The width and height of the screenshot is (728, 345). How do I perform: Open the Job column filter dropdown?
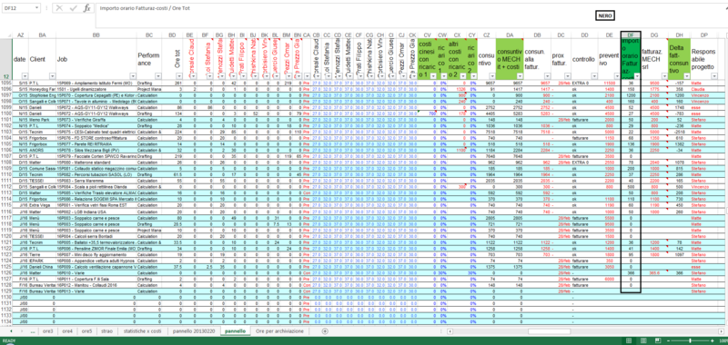133,76
